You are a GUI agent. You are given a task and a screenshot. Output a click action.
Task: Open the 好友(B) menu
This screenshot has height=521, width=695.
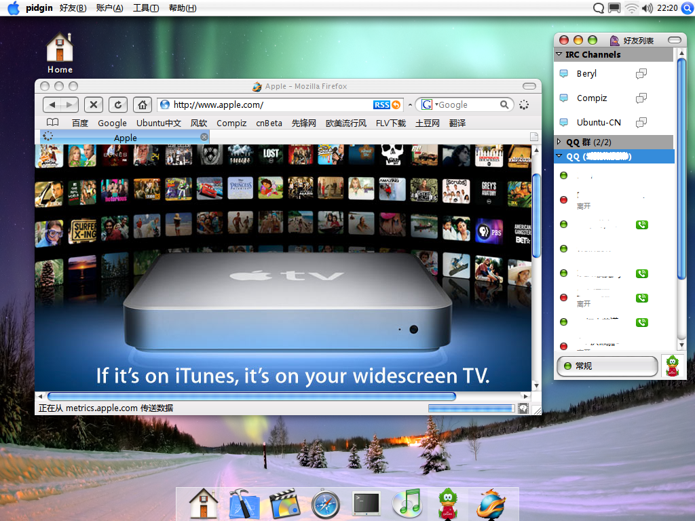tap(73, 8)
